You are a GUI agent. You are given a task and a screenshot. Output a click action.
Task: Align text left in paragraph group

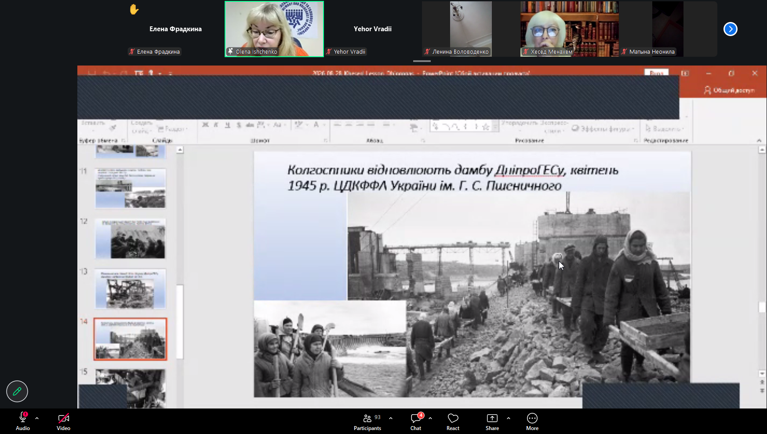pos(338,125)
